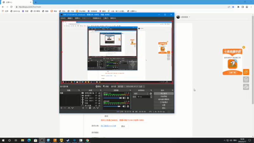Open OBS 设置 settings button
The image size is (254, 143).
coord(164,105)
